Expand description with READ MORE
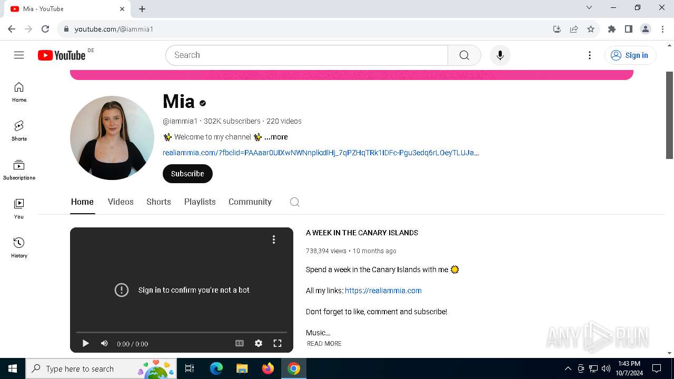This screenshot has height=379, width=674. click(324, 344)
